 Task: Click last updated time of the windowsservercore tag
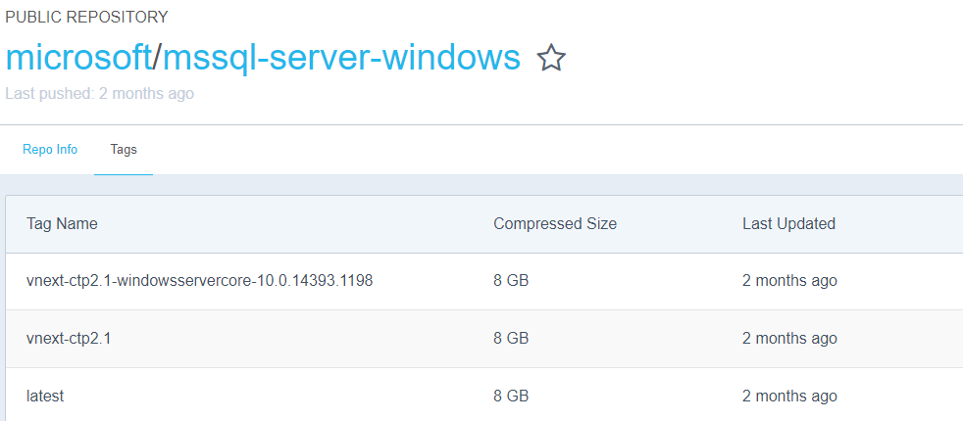coord(789,281)
